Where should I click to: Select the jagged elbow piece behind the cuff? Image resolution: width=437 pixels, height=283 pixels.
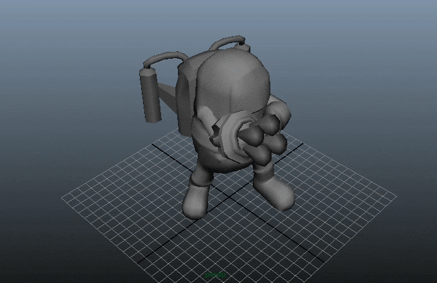point(217,132)
